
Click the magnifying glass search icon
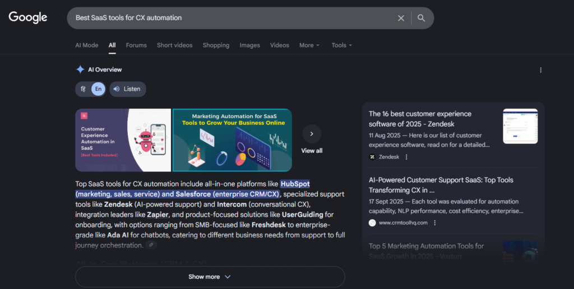[x=421, y=18]
